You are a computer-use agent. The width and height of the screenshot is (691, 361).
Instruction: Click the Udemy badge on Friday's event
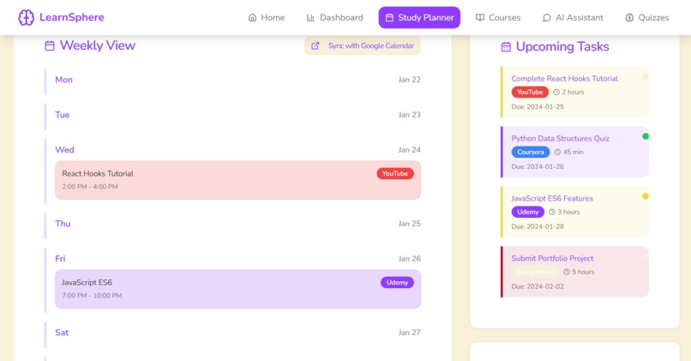[x=397, y=283]
